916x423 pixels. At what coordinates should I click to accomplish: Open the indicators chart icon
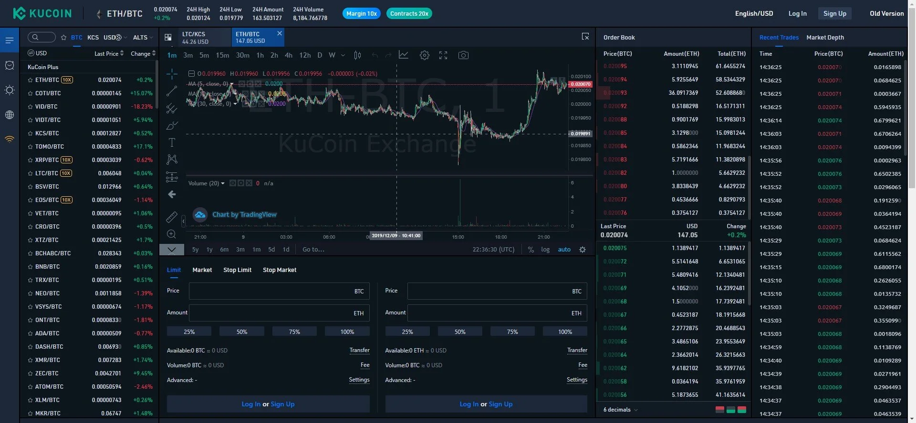(404, 55)
